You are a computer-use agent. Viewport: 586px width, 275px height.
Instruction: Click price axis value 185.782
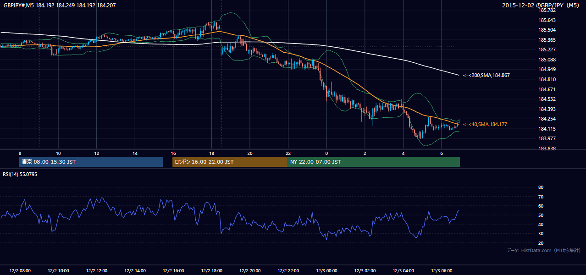click(547, 10)
